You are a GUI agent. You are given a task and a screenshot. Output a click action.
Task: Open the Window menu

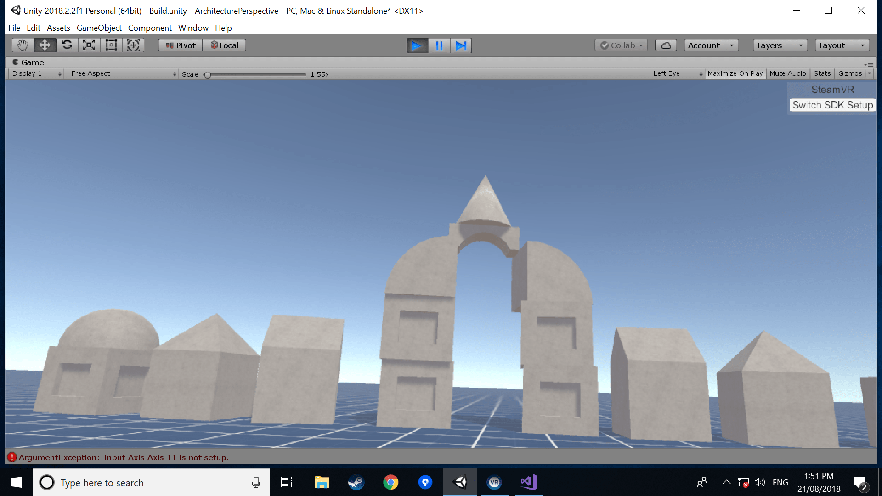point(193,28)
